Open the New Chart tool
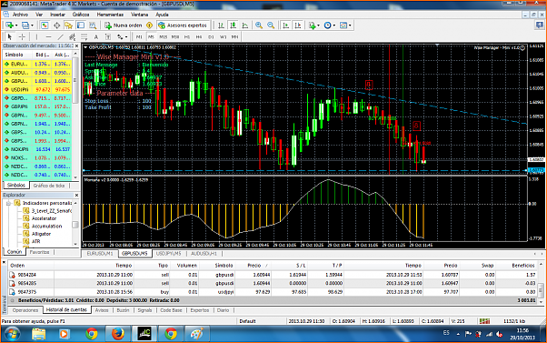This screenshot has height=343, width=547. tap(9, 25)
